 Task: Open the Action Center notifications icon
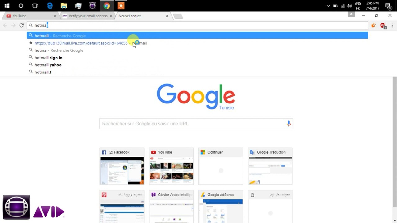388,6
